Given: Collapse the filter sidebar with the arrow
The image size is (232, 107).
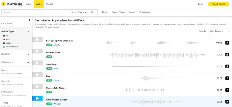Looking at the screenshot, I should [29, 20].
